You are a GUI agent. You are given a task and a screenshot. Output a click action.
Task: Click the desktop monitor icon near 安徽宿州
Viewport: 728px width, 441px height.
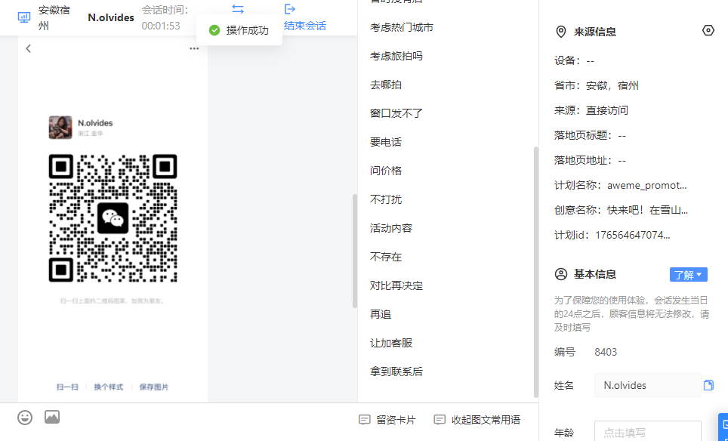click(x=24, y=17)
